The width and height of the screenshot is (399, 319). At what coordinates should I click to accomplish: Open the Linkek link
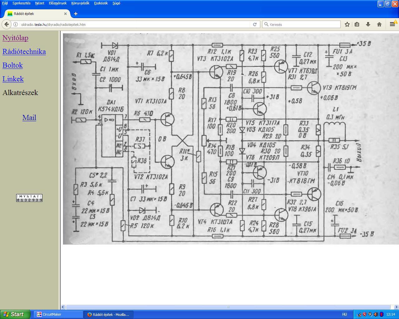[13, 79]
